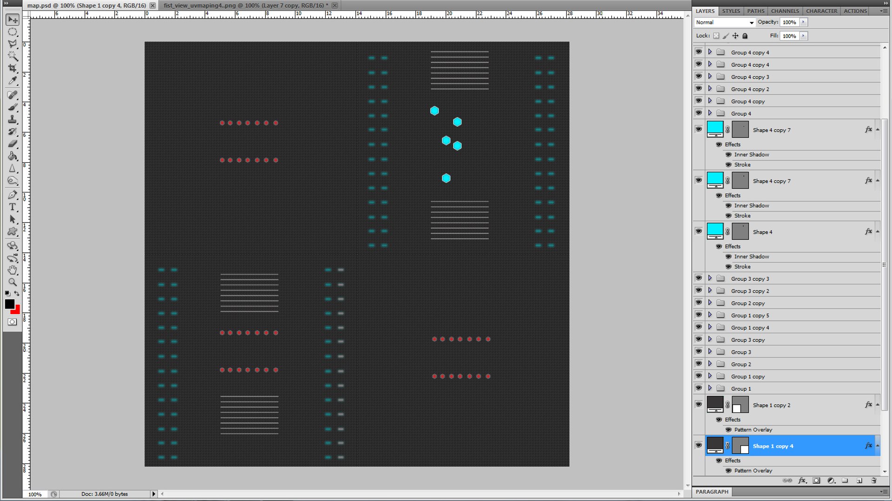Screen dimensions: 892x501
Task: Toggle lock transparent pixels
Action: pos(716,36)
